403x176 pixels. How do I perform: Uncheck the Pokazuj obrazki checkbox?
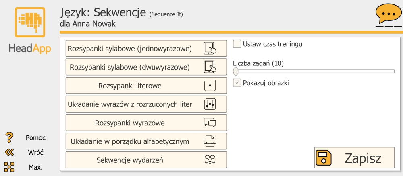coord(237,83)
